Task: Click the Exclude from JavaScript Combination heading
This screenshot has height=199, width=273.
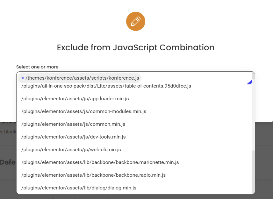Action: point(135,48)
